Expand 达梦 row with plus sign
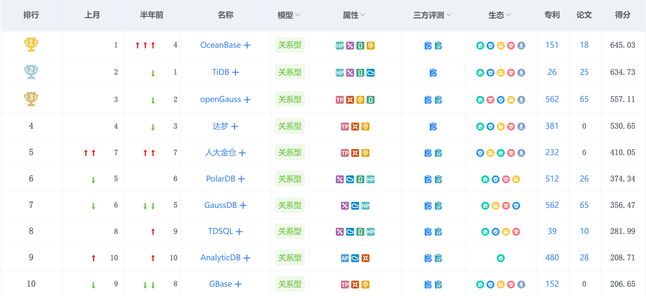Image resolution: width=646 pixels, height=296 pixels. (235, 127)
